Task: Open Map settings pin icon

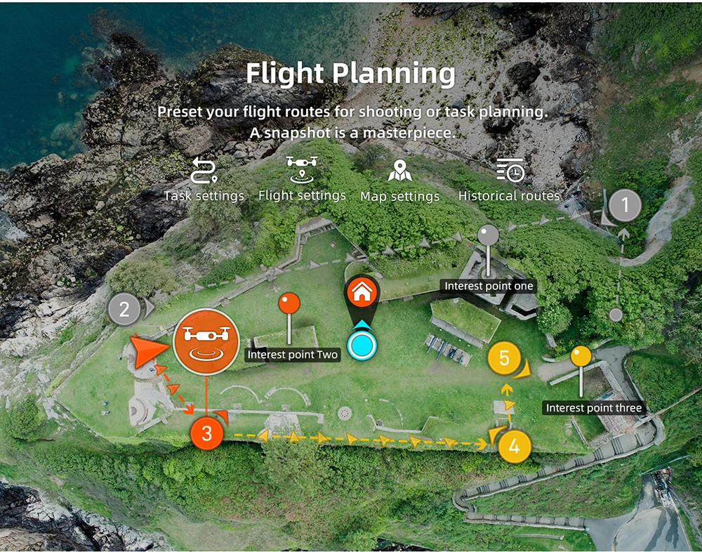Action: pos(400,171)
